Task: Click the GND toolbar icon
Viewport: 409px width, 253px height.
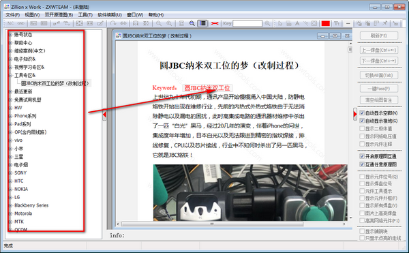Action: click(20, 23)
